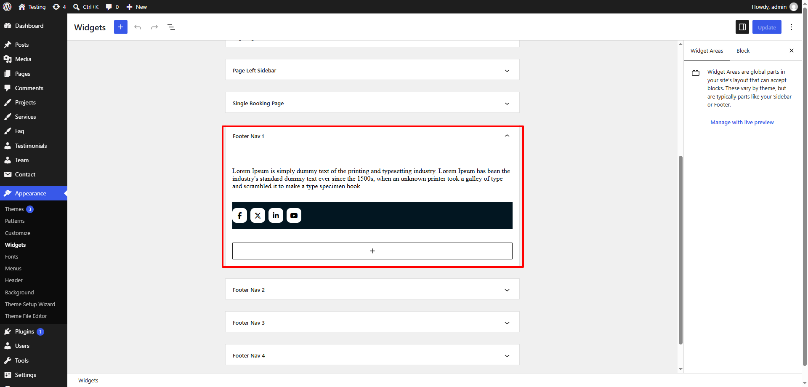Screen dimensions: 808x387
Task: Switch to the Block tab
Action: click(x=743, y=51)
